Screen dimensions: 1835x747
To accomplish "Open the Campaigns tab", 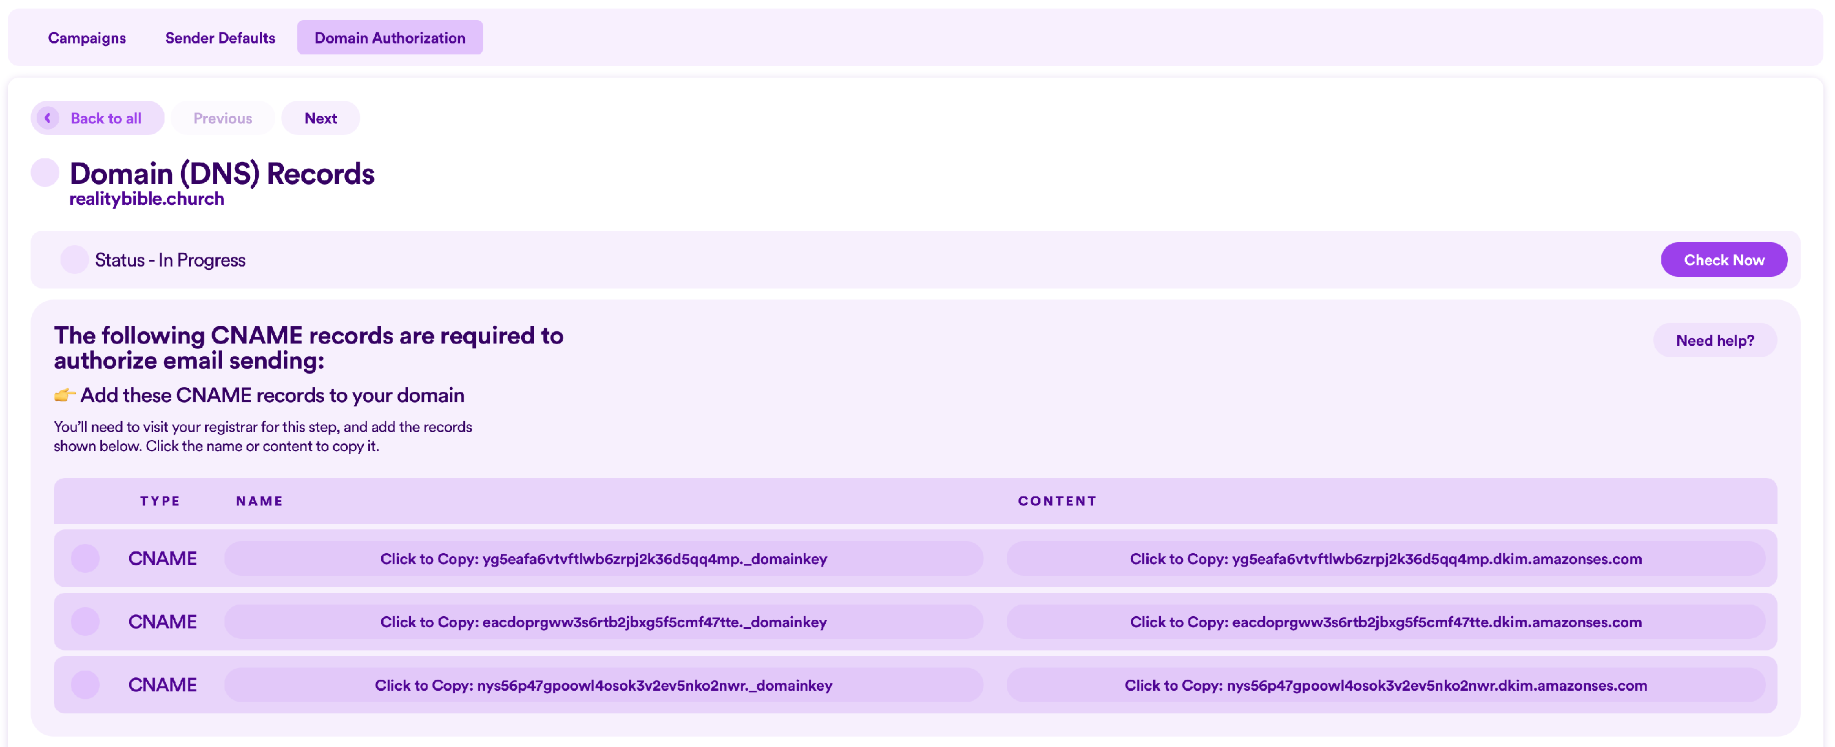I will click(87, 38).
